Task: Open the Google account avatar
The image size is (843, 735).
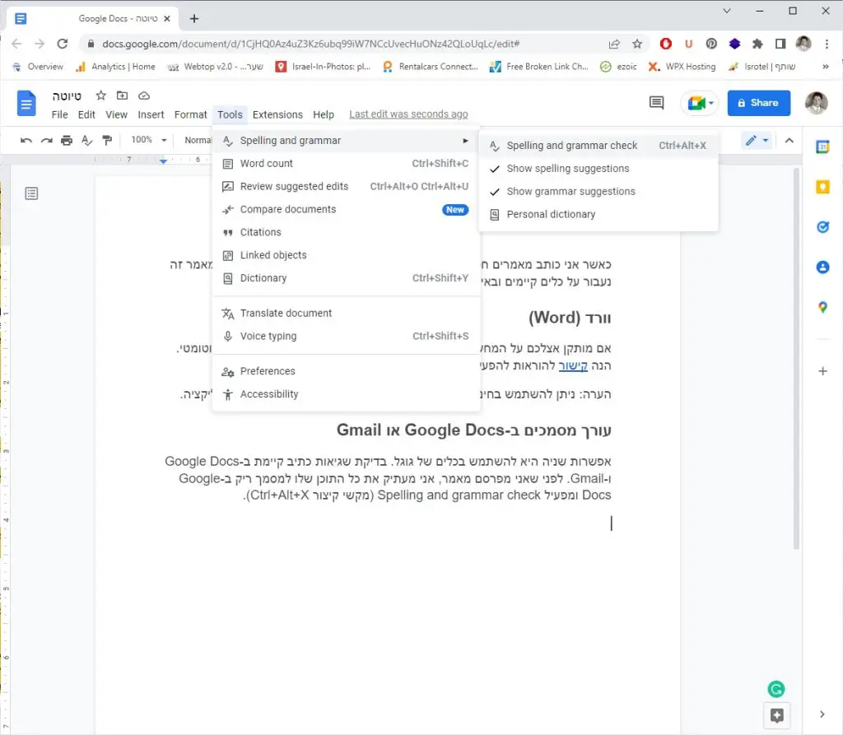Action: pos(816,102)
